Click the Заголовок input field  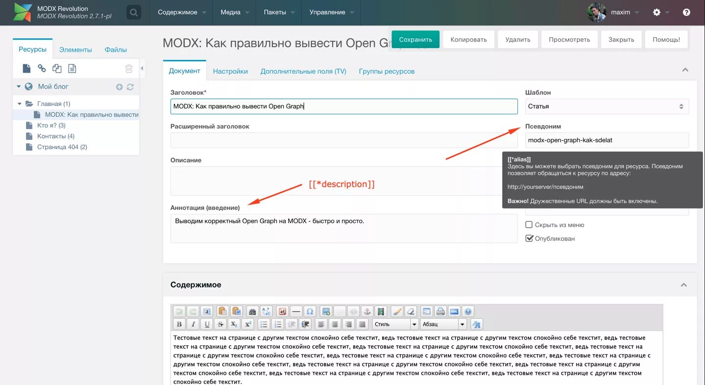[344, 106]
